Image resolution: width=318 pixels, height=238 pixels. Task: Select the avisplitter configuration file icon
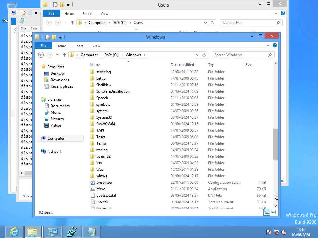[93, 182]
